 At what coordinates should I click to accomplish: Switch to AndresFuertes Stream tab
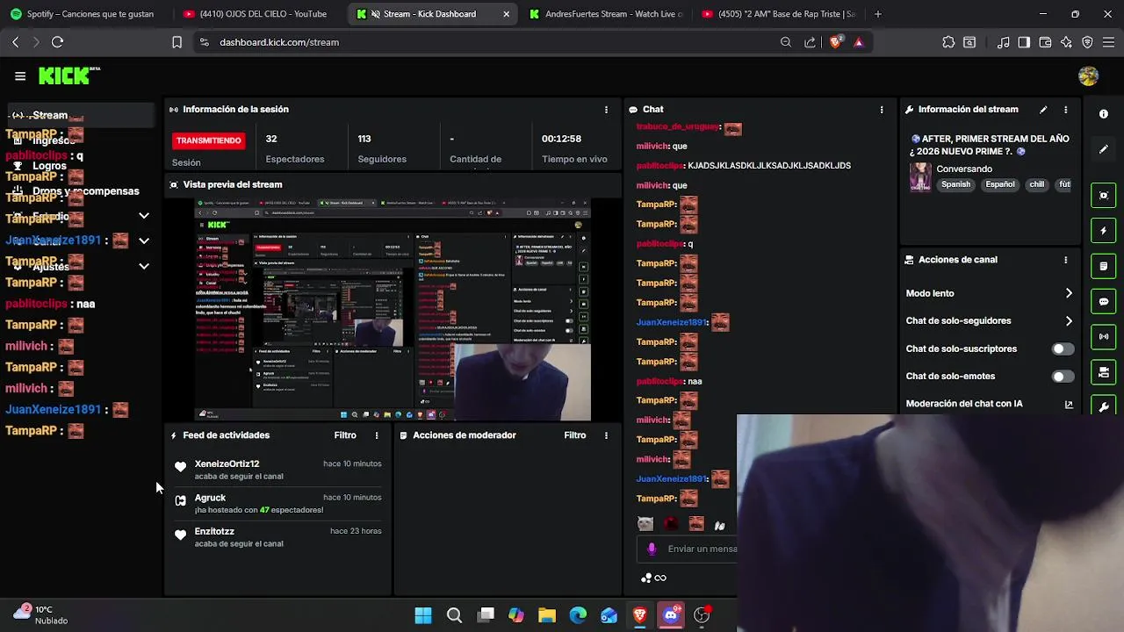[x=605, y=14]
